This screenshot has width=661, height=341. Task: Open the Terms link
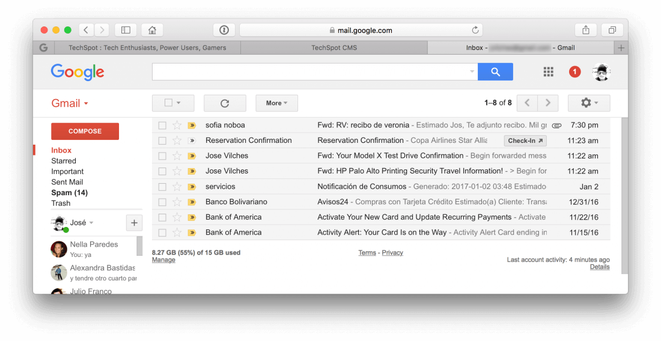click(367, 253)
